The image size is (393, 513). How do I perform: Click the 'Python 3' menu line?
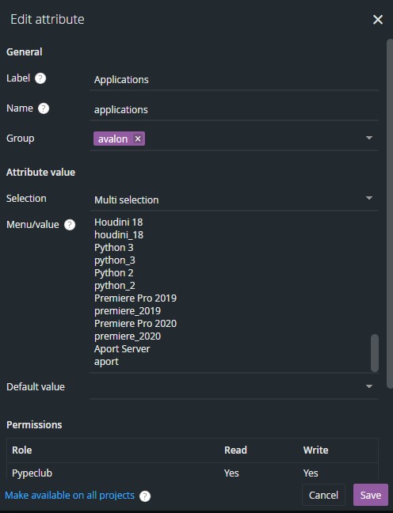(x=113, y=248)
